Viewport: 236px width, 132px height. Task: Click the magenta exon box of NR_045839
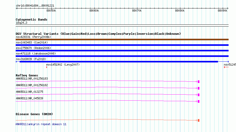tap(199, 101)
